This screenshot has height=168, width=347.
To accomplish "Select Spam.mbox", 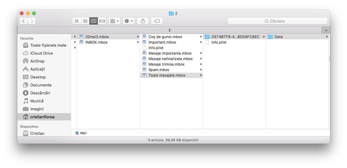I will click(x=171, y=70).
